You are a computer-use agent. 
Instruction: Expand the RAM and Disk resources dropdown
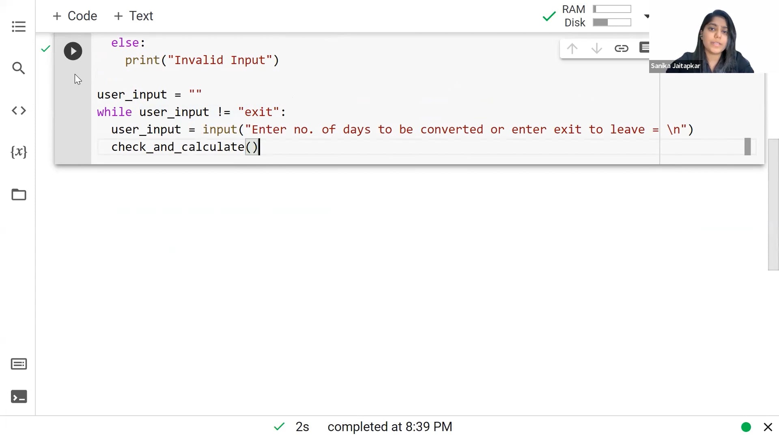click(647, 16)
